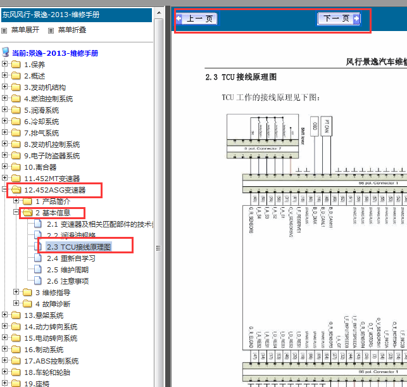Image resolution: width=407 pixels, height=387 pixels.
Task: Expand the 18.车轮和轮胎 node
Action: coord(4,371)
